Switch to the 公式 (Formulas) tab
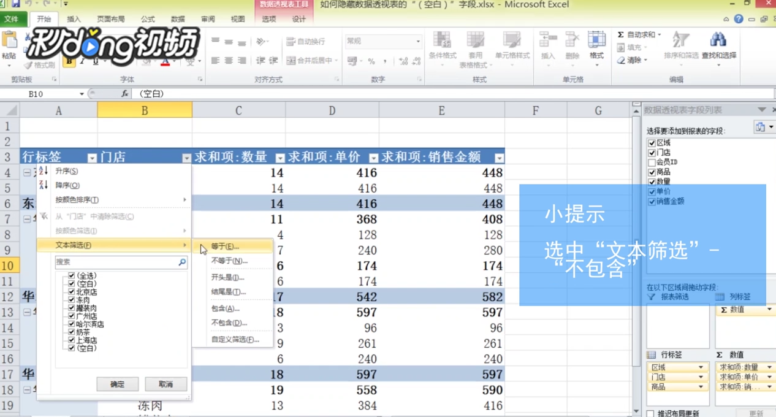The height and width of the screenshot is (417, 776). click(148, 19)
